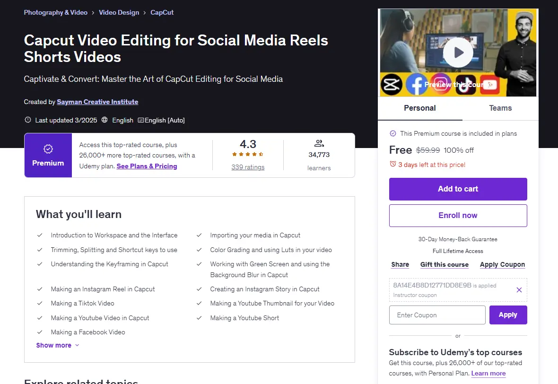Click the Premium check badge near plans text
The height and width of the screenshot is (384, 558).
tap(393, 133)
